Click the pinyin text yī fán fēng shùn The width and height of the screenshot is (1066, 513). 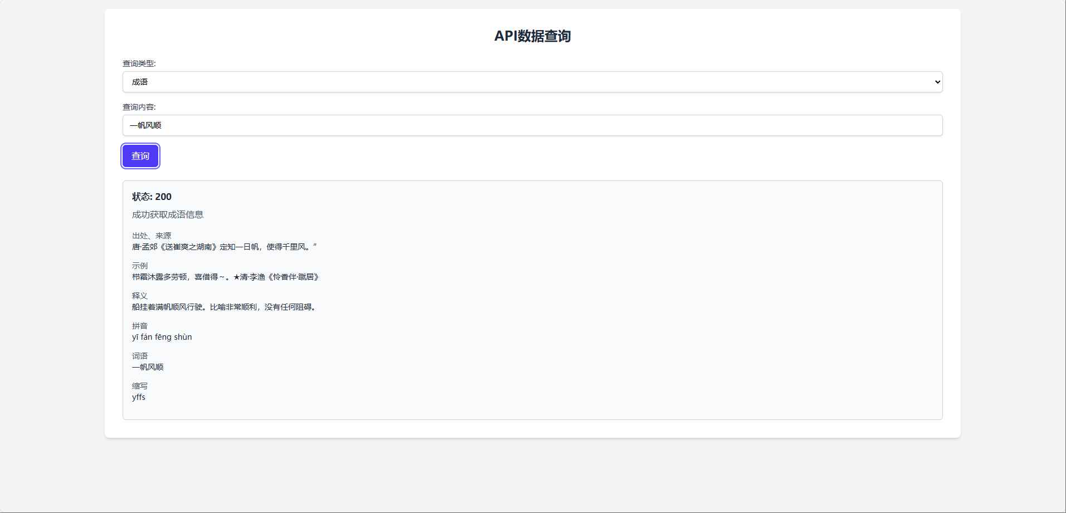click(x=161, y=337)
